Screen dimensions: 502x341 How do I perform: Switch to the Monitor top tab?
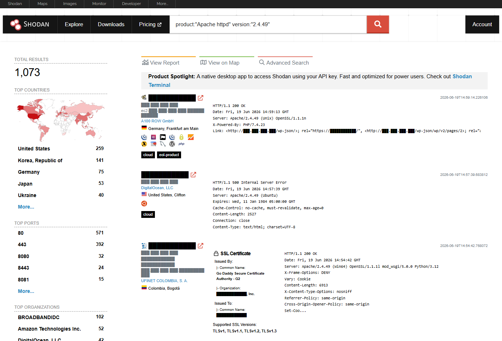click(x=99, y=4)
